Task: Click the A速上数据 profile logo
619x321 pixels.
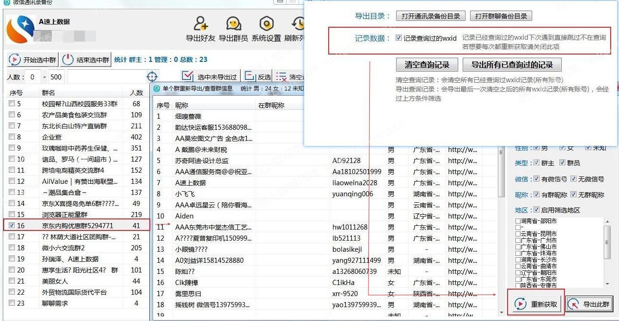Action: [x=20, y=29]
